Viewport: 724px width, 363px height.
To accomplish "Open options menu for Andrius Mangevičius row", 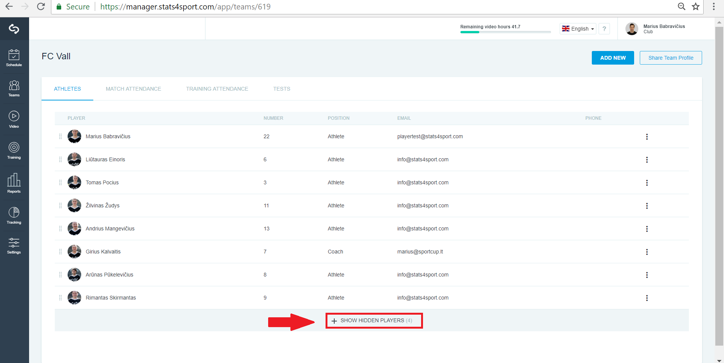I will click(x=647, y=229).
